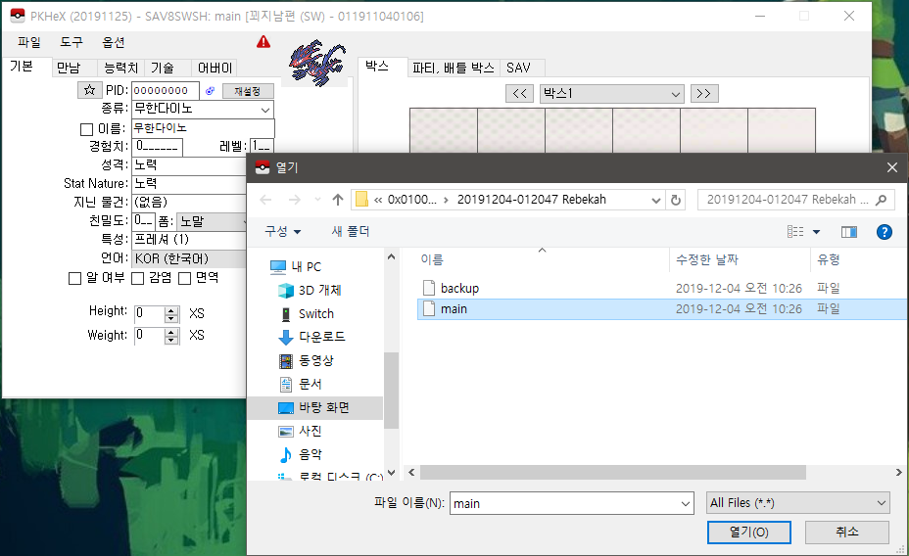This screenshot has height=556, width=909.
Task: Open the 폼 form dropdown
Action: (211, 221)
